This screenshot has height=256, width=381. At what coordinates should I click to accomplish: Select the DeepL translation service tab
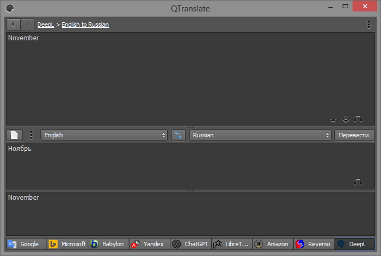355,244
